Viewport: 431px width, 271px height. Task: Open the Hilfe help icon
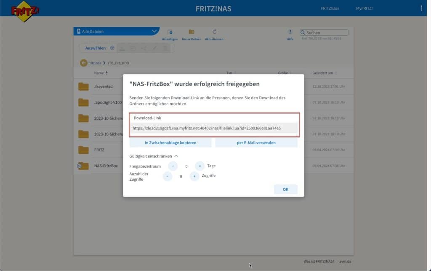point(290,32)
